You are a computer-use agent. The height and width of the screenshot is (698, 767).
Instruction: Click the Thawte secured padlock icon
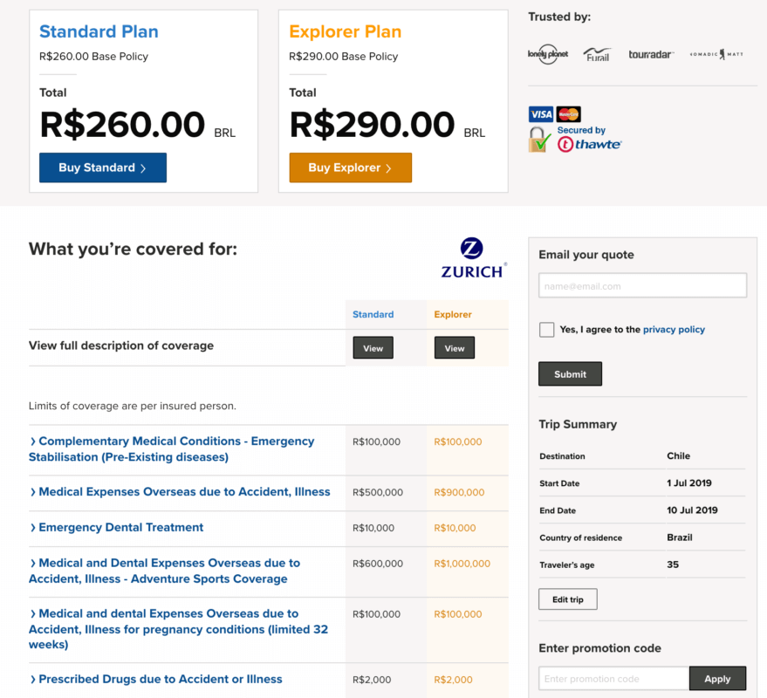point(538,140)
